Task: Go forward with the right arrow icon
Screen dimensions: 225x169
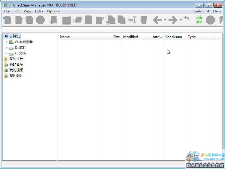Action: coord(173,20)
